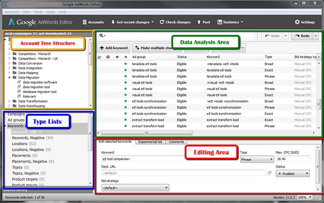Click the Post upload arrow icon
The height and width of the screenshot is (203, 324).
click(x=199, y=22)
